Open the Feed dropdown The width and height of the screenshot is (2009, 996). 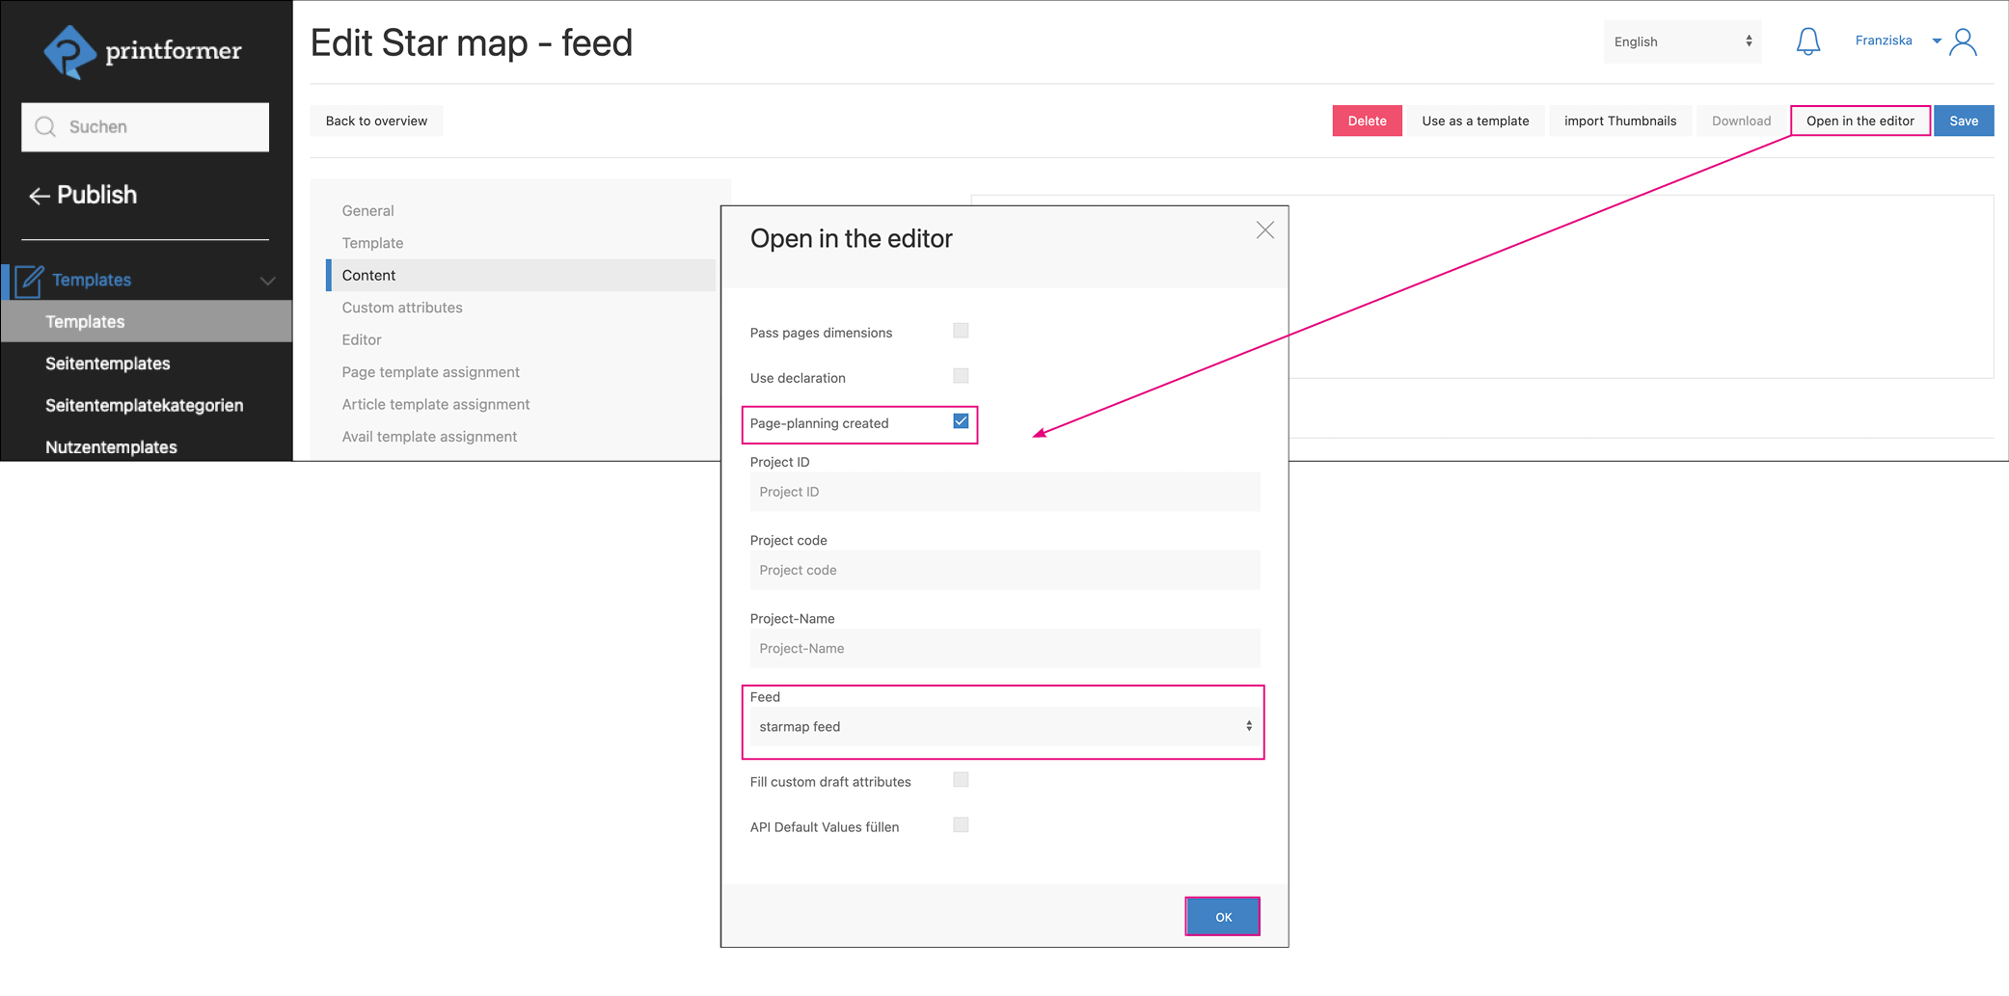[1003, 727]
